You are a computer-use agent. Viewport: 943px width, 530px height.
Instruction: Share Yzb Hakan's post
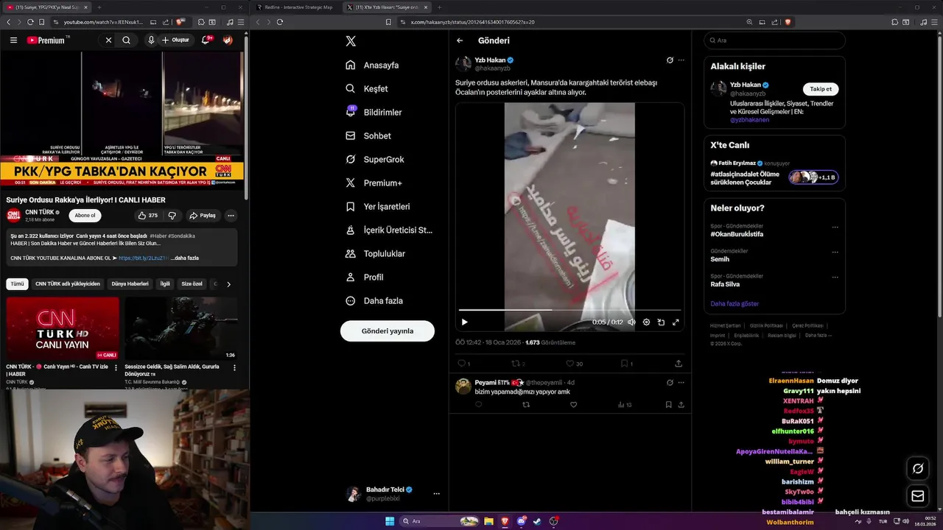679,363
